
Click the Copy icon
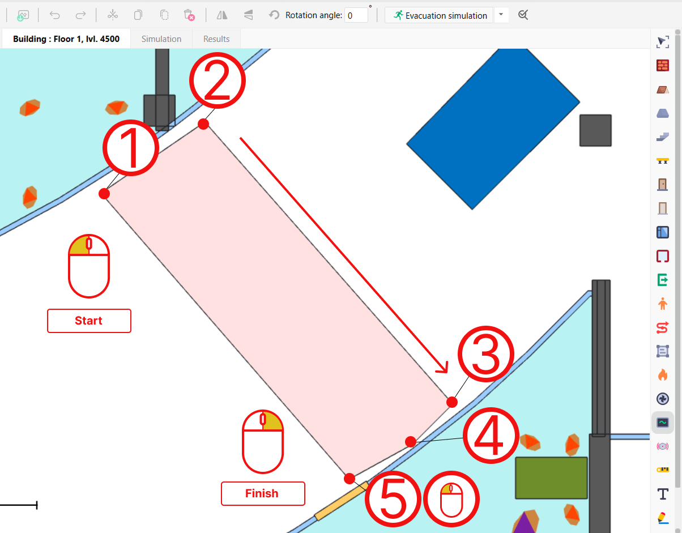138,15
